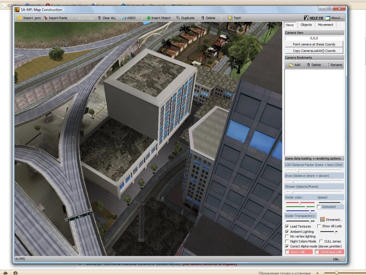Screen dimensions: 366x275
Task: Switch to the Movement tab
Action: coord(325,25)
